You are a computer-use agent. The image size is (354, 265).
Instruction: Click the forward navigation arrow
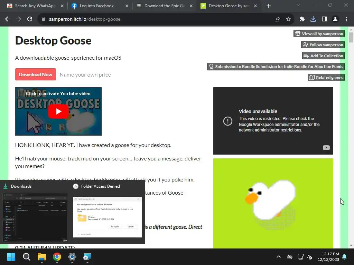pyautogui.click(x=19, y=19)
